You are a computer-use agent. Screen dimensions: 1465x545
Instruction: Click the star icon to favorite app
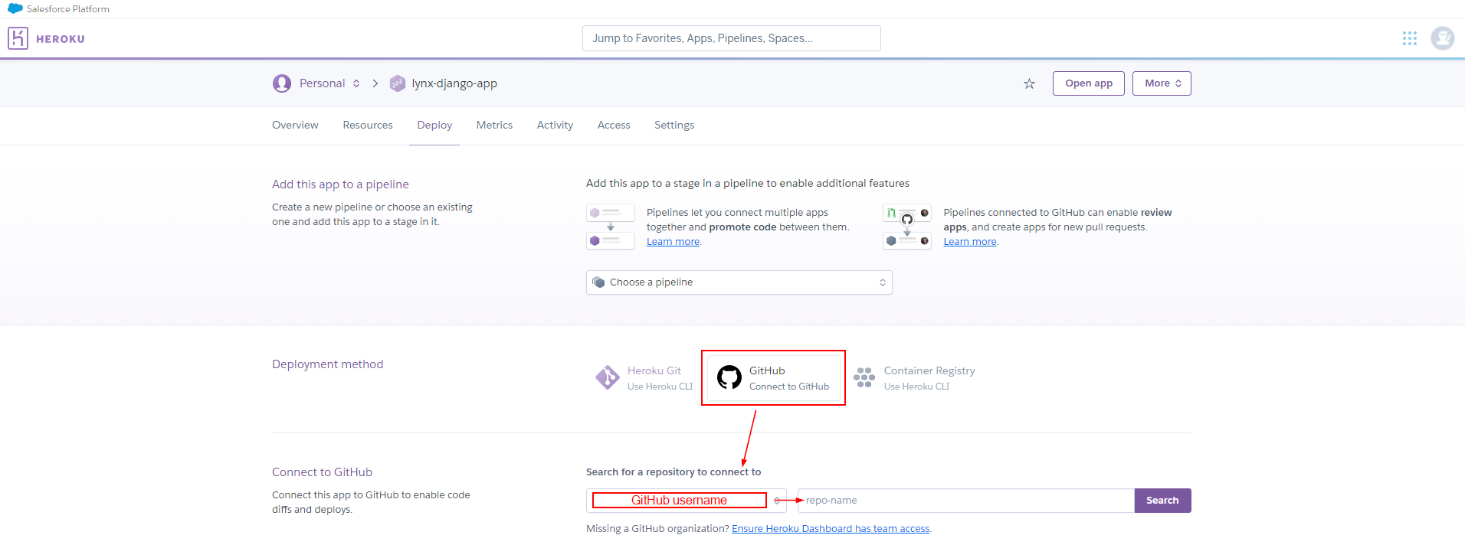1029,83
